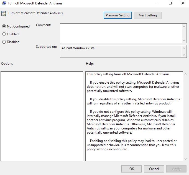The image size is (189, 175).
Task: Click the Help pane scroll down arrow
Action: click(185, 159)
